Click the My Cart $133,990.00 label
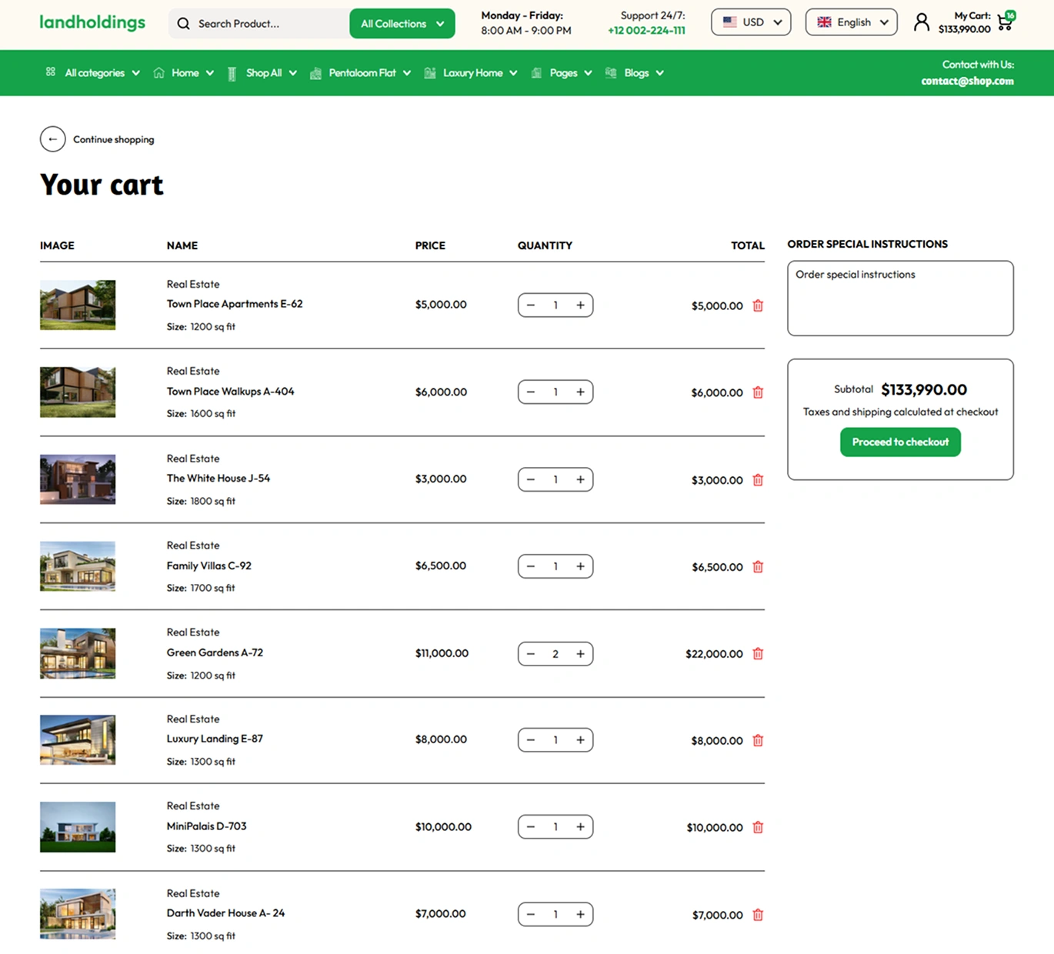 tap(964, 22)
